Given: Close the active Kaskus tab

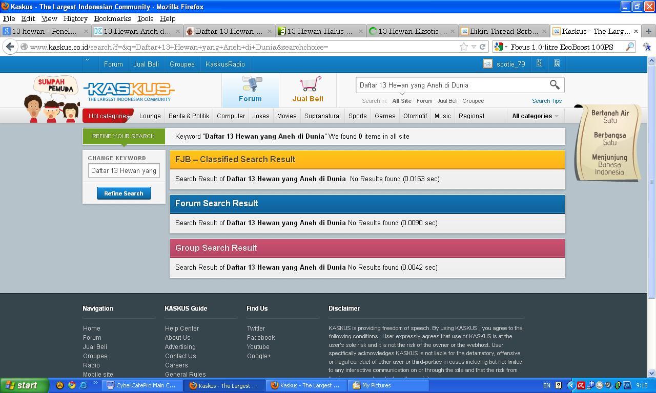Looking at the screenshot, I should tap(636, 31).
